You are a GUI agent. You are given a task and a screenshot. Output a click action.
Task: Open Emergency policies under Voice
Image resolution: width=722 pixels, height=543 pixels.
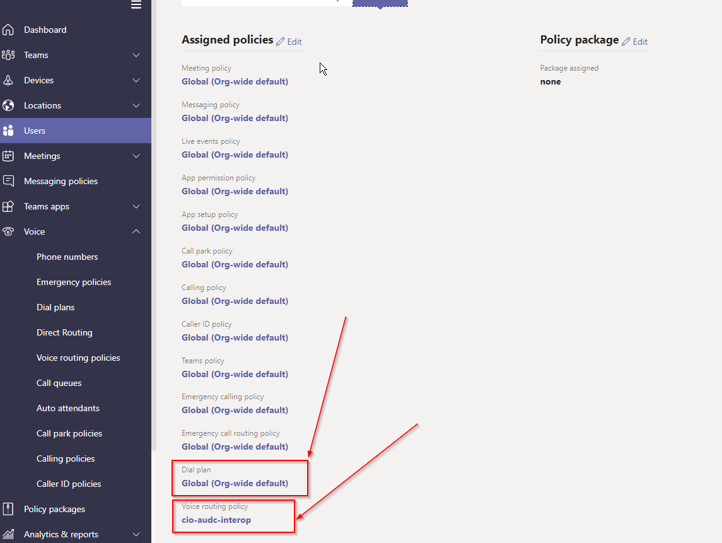point(74,282)
